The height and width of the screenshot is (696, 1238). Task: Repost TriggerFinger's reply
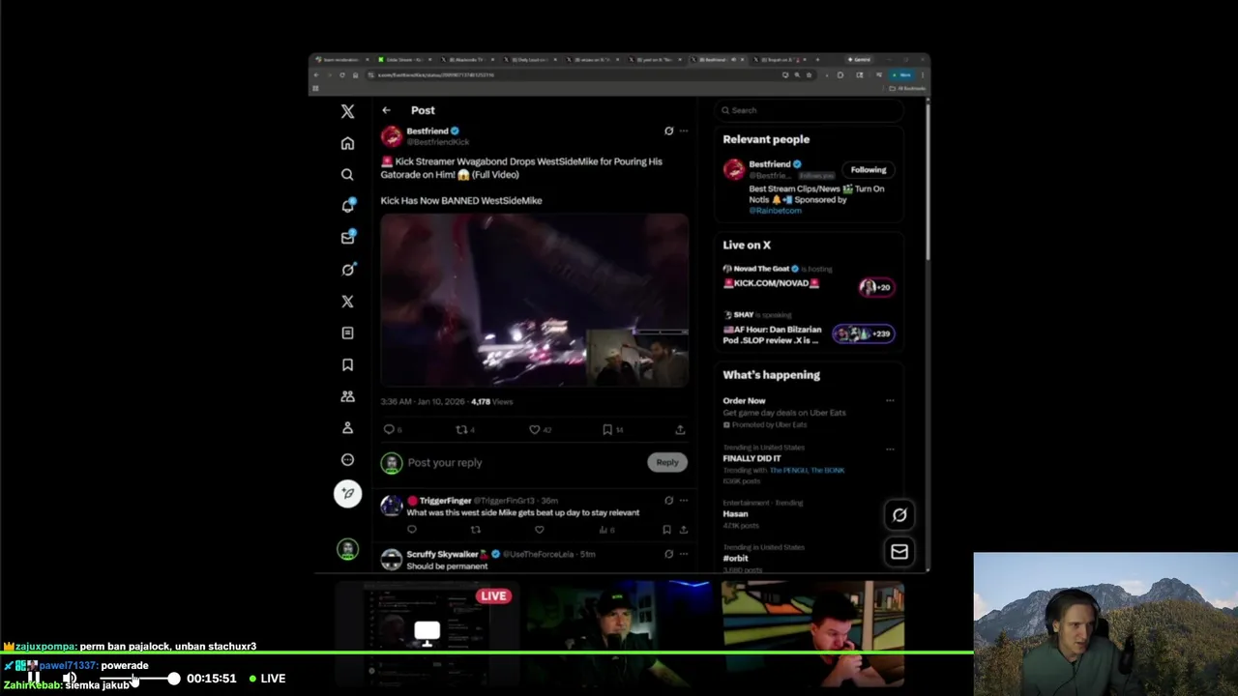(475, 530)
